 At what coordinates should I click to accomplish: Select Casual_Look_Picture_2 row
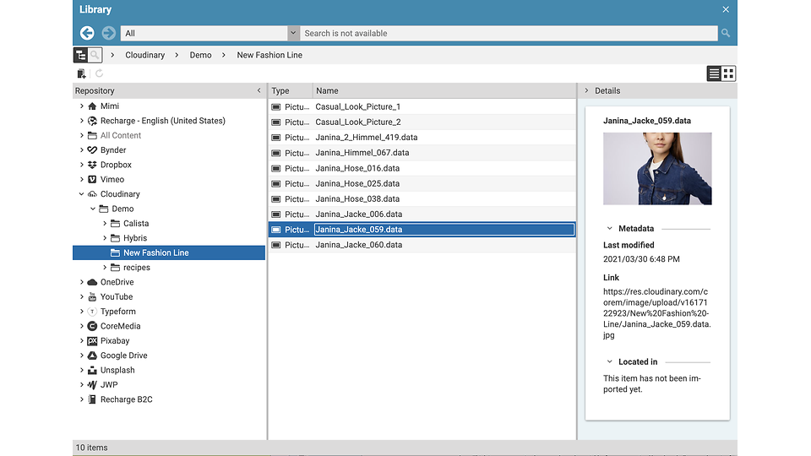pos(422,122)
